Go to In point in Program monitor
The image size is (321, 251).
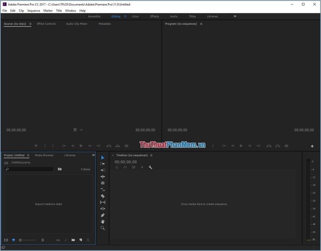pyautogui.click(x=224, y=146)
